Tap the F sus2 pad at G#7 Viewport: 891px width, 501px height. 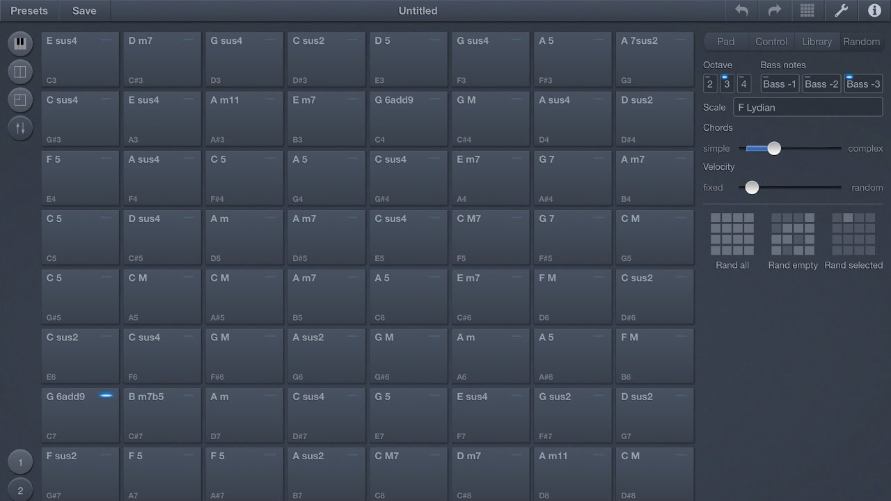(80, 475)
